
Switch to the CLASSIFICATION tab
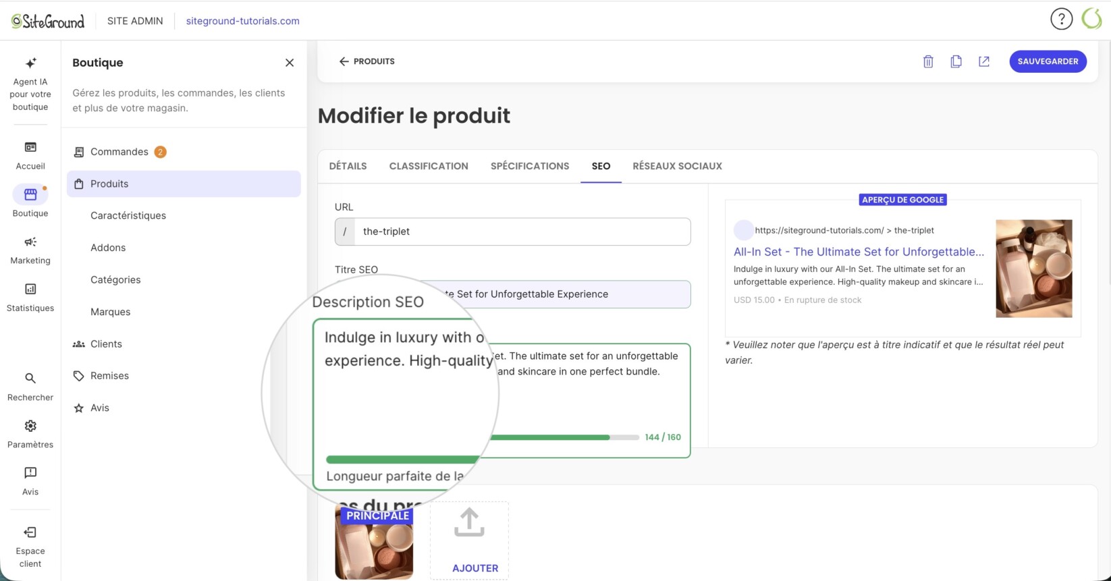[429, 166]
